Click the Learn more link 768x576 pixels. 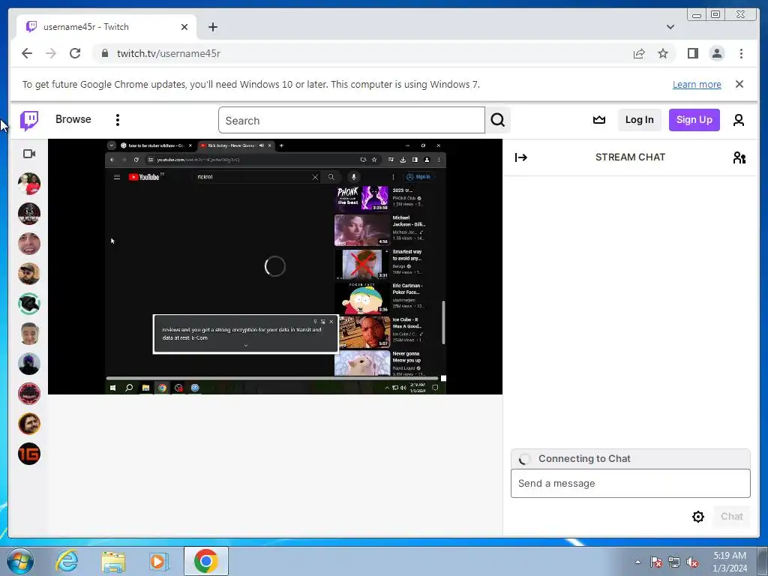697,84
